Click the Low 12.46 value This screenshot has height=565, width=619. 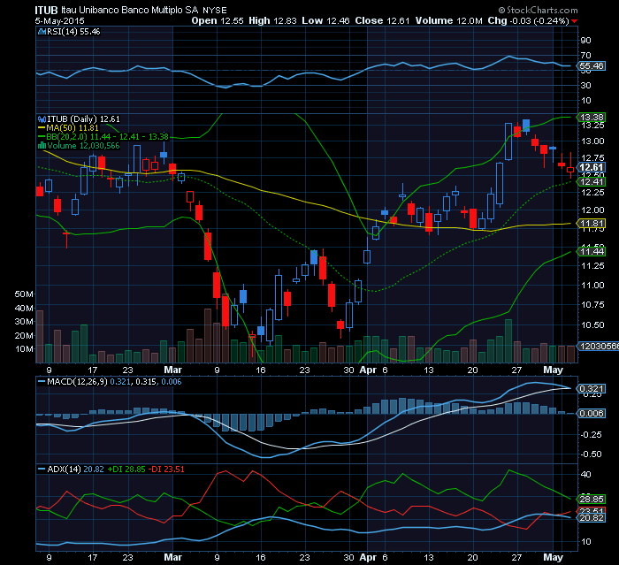point(325,21)
